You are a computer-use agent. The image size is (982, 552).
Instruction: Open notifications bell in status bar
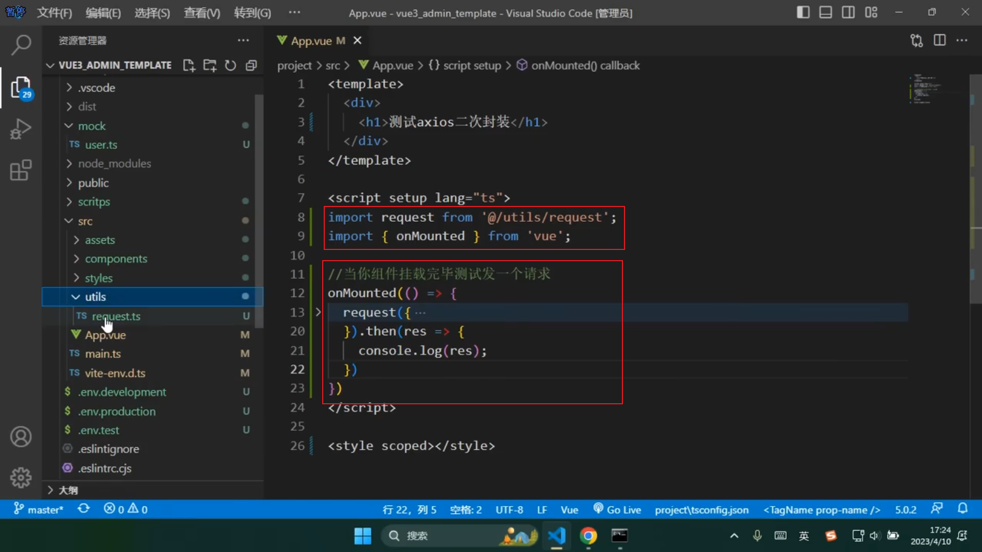coord(963,509)
